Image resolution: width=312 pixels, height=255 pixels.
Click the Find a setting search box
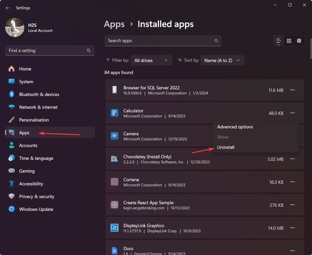46,50
